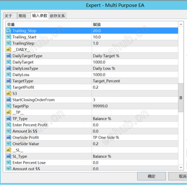
Task: Click the 变量 column header
Action: [x=49, y=24]
